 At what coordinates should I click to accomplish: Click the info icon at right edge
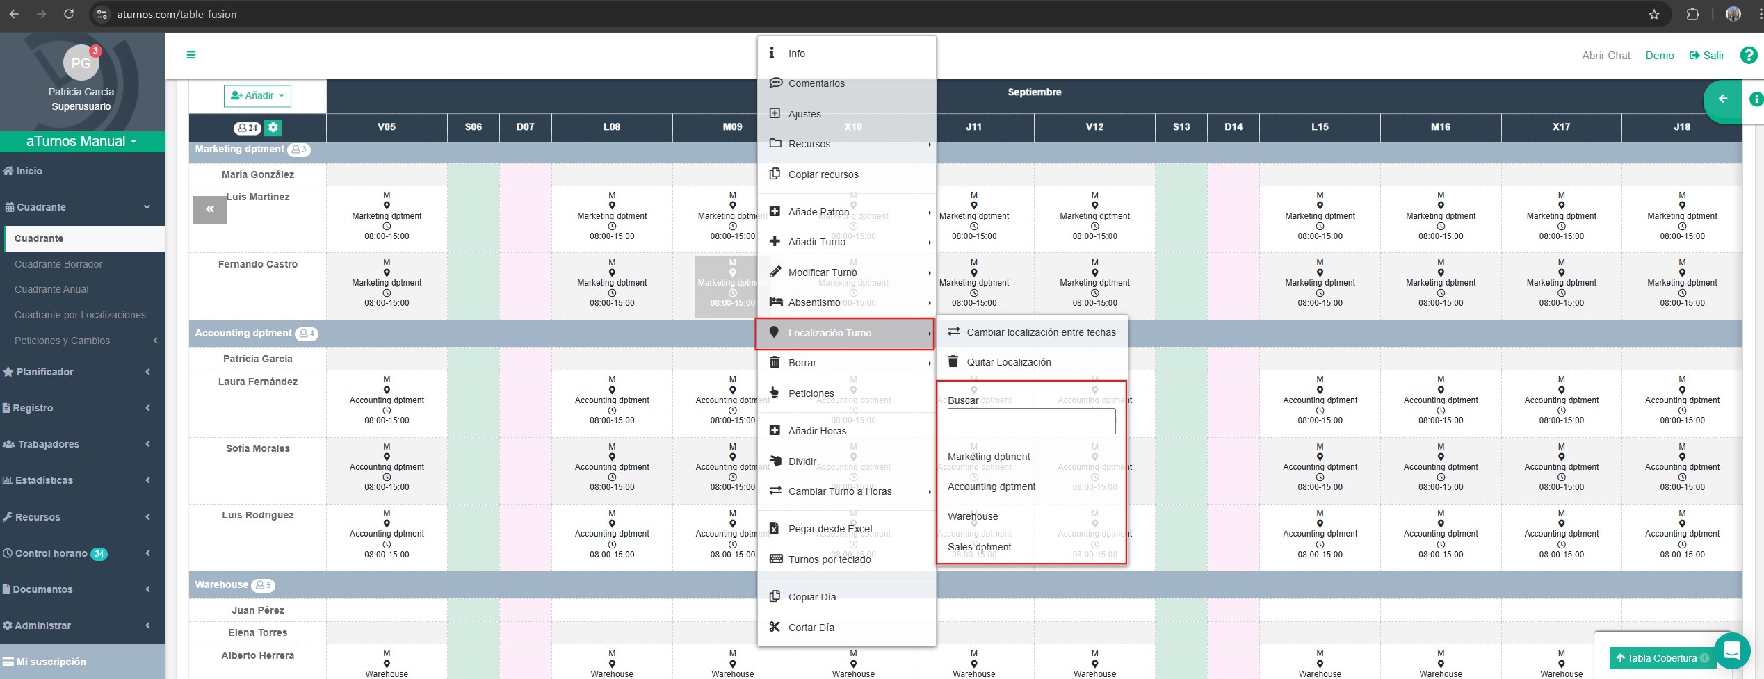point(1756,99)
